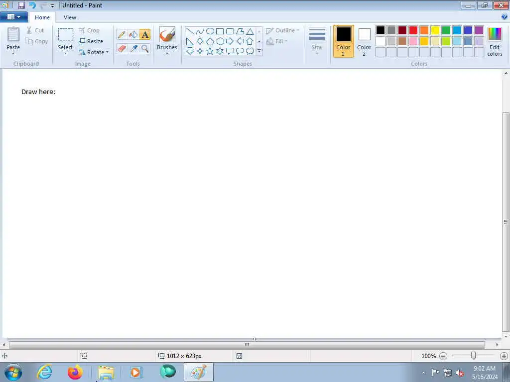The width and height of the screenshot is (510, 382).
Task: Select the Color picker eyedropper tool
Action: coord(133,48)
